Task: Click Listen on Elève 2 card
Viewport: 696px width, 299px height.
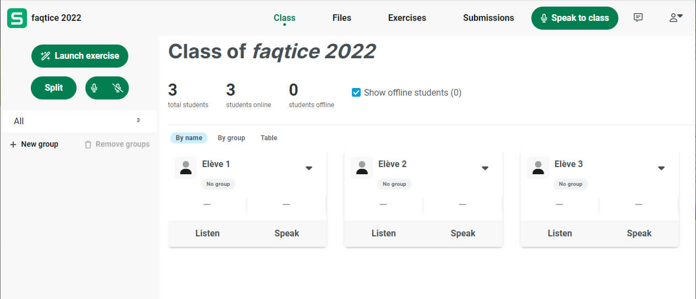Action: click(x=384, y=233)
